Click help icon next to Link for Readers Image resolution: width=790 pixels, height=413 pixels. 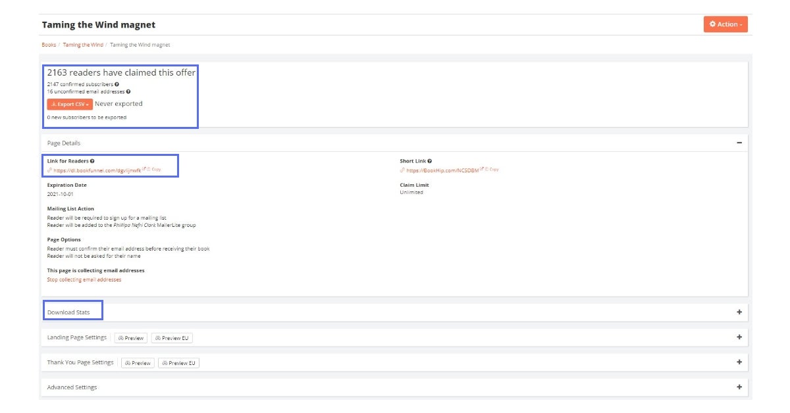coord(92,161)
